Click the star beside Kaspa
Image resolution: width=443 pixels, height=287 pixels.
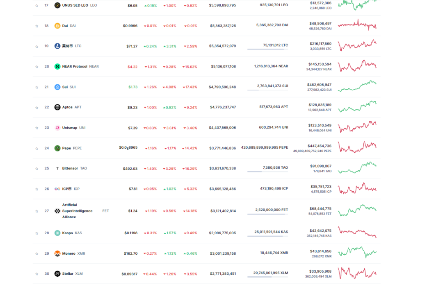point(37,233)
